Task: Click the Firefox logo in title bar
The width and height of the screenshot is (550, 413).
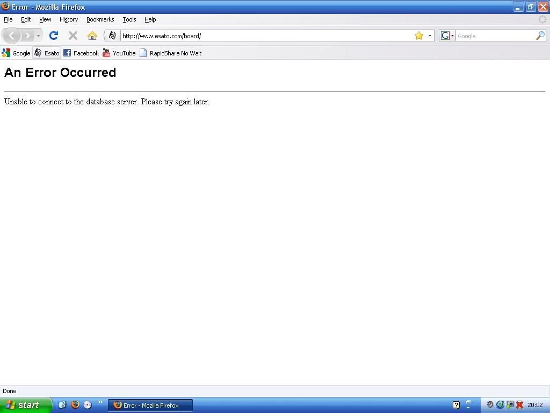Action: [5, 6]
